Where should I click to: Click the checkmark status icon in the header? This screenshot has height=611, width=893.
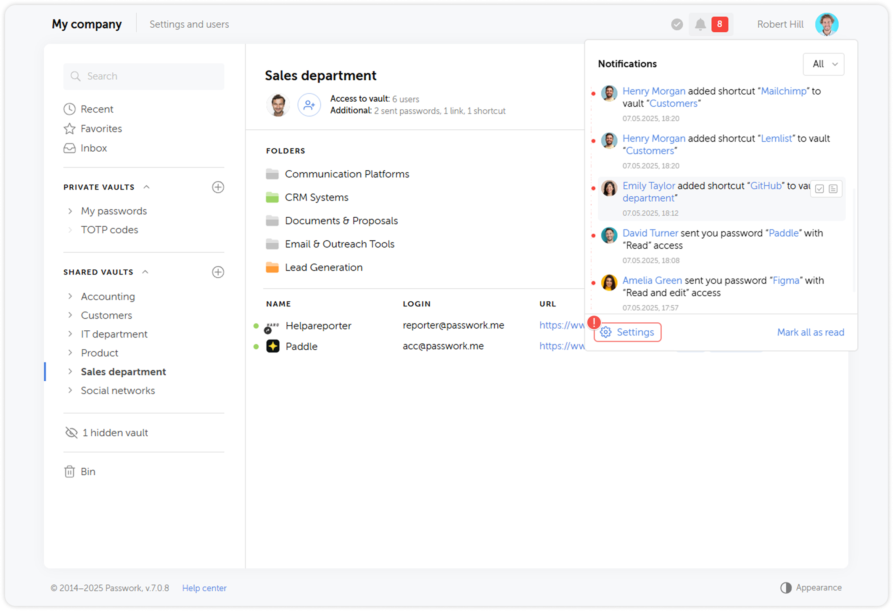676,24
